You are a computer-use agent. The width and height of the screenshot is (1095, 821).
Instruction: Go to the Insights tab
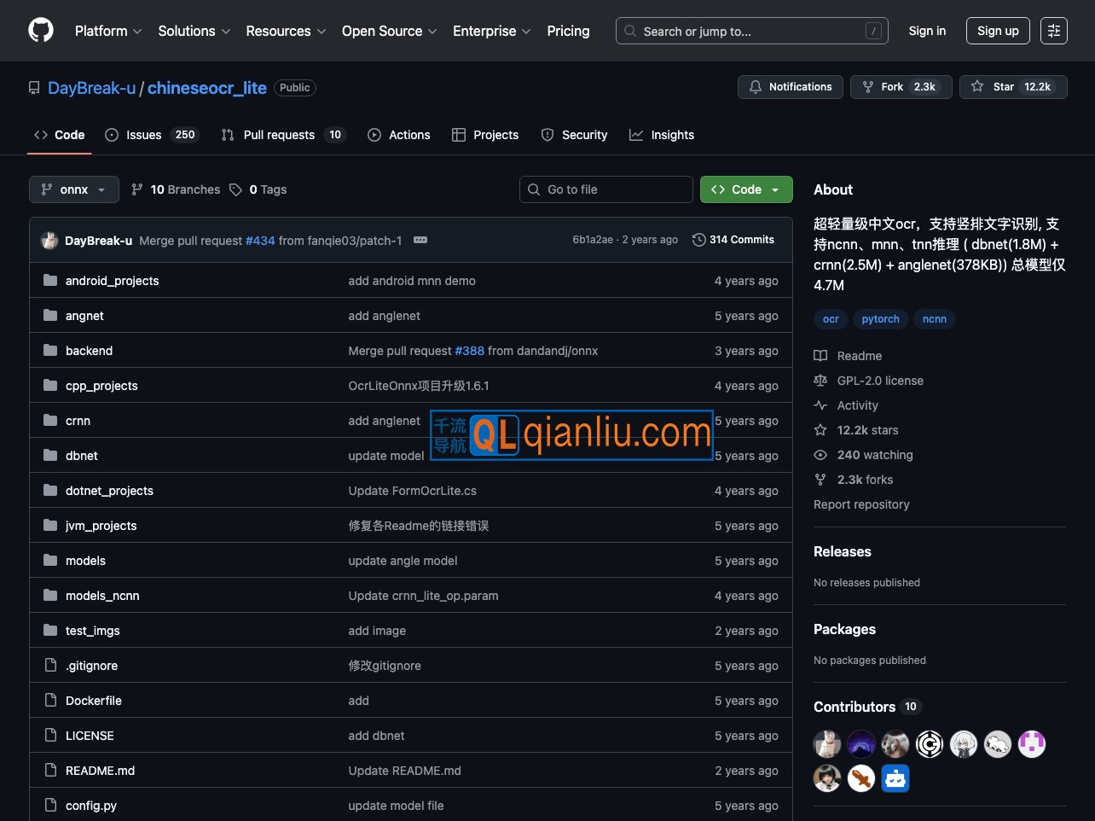pyautogui.click(x=662, y=135)
